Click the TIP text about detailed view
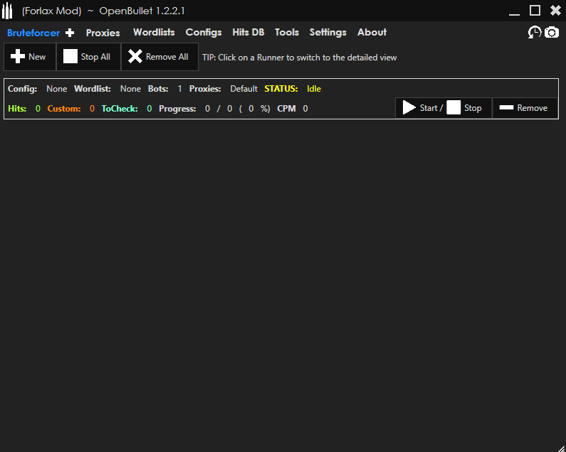Viewport: 566px width, 452px height. [299, 58]
